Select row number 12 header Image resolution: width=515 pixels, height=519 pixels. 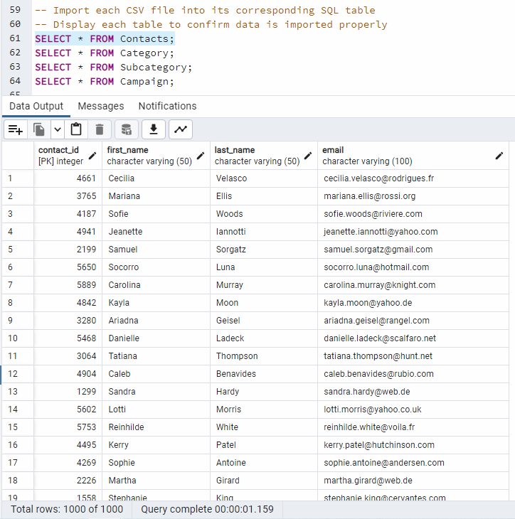click(18, 374)
